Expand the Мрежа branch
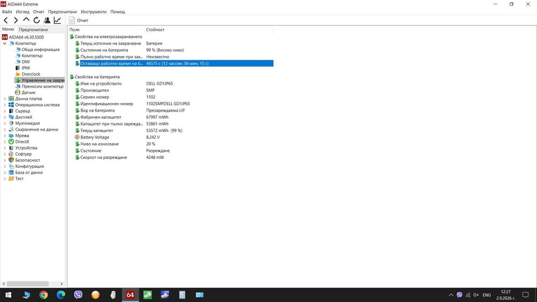Image resolution: width=537 pixels, height=302 pixels. pyautogui.click(x=4, y=136)
